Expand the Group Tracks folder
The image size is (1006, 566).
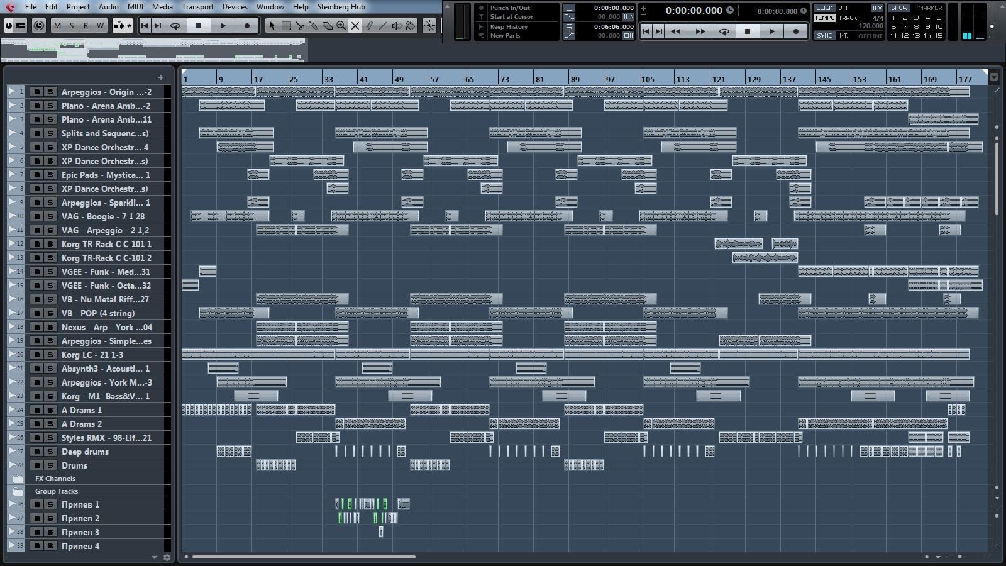(18, 491)
